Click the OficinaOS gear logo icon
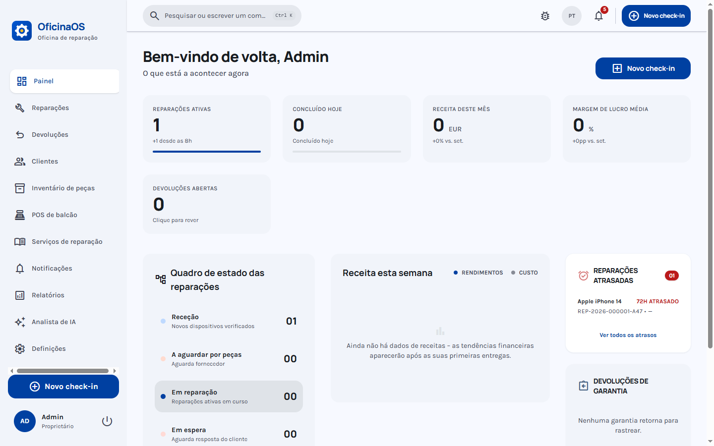The image size is (714, 446). coord(22,31)
